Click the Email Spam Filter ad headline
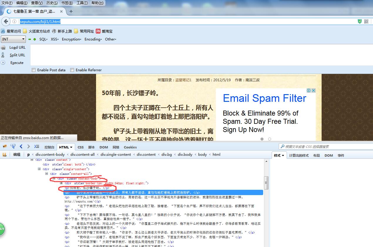This screenshot has width=373, height=247. pos(265,98)
